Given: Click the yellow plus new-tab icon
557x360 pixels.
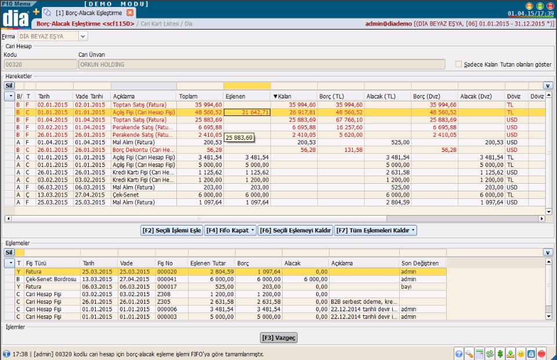Looking at the screenshot, I should tap(36, 12).
